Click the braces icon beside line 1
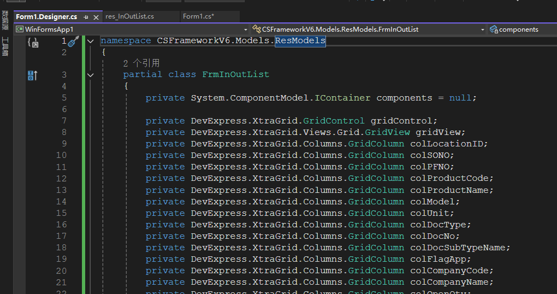 [33, 42]
